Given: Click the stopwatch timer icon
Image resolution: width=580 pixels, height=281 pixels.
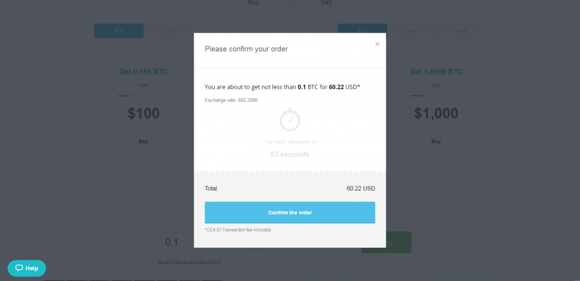Looking at the screenshot, I should (x=289, y=119).
